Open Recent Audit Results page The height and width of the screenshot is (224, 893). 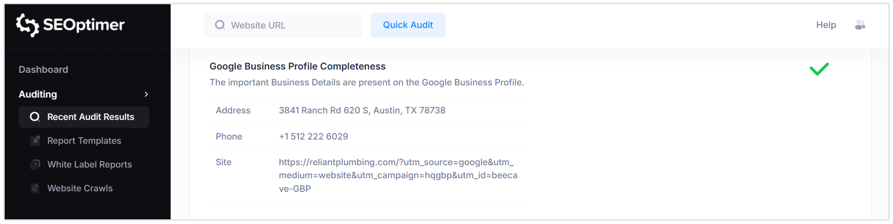[x=91, y=117]
